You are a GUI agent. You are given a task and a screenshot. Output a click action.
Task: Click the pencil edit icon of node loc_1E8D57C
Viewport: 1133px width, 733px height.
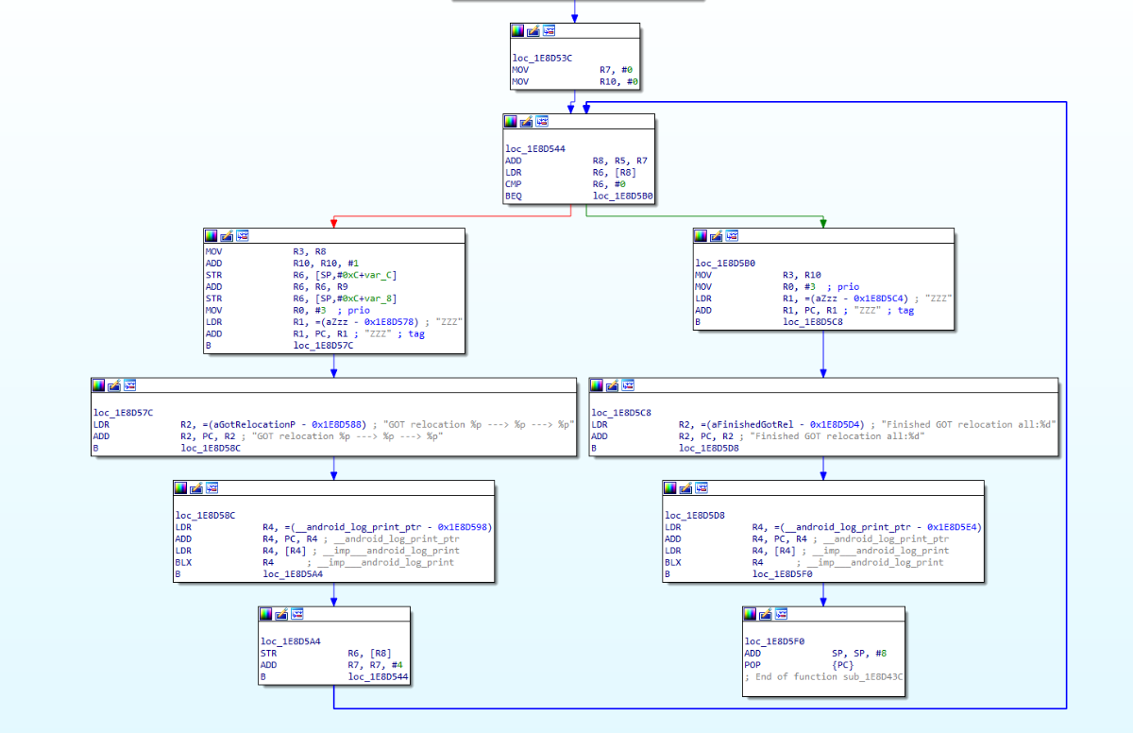114,385
